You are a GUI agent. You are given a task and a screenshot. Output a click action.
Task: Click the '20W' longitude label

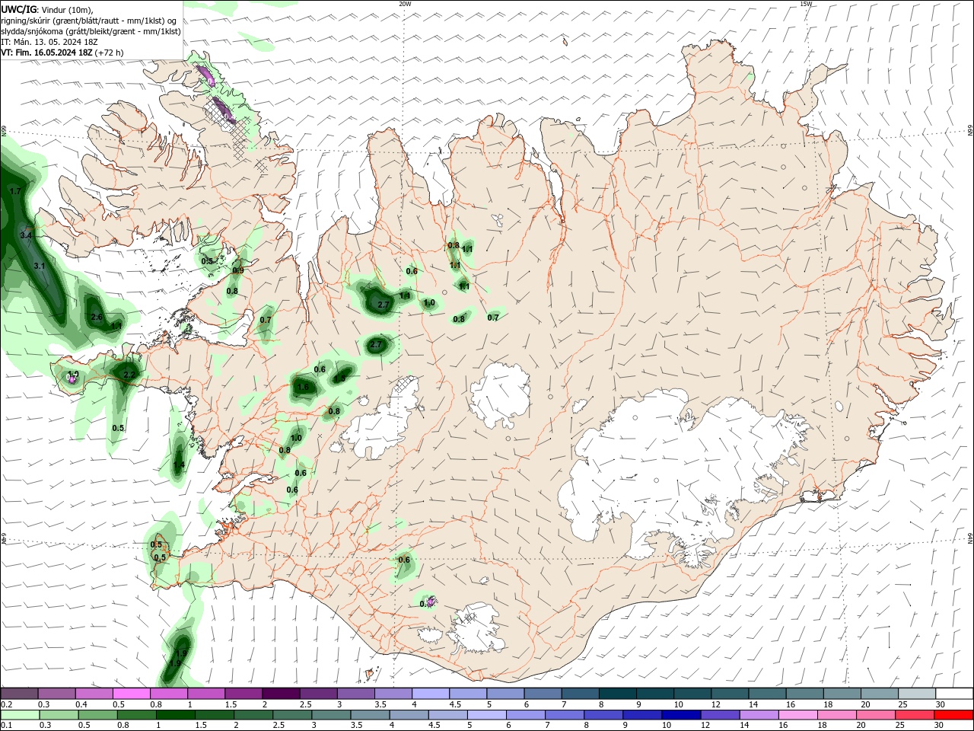(x=405, y=4)
